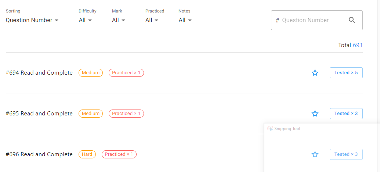Image resolution: width=380 pixels, height=172 pixels.
Task: Click Tested × 3 button for #696
Action: (346, 154)
